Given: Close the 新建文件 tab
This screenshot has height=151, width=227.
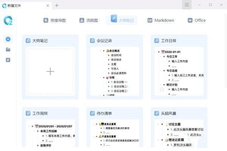Looking at the screenshot, I should click(48, 6).
